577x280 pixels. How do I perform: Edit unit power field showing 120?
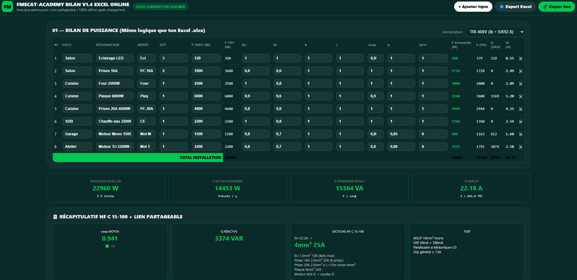206,58
